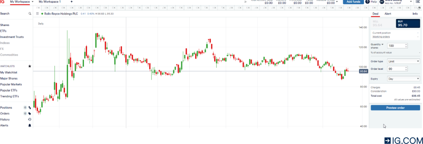Viewport: 423px width, 144px height.
Task: Click the Alerts bell icon
Action: [30, 125]
